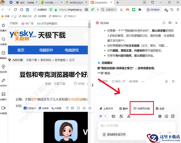Select the 电脑软件 navigation menu item
This screenshot has height=143, width=181.
pyautogui.click(x=46, y=50)
